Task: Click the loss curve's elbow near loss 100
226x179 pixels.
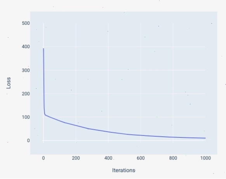Action: point(45,115)
